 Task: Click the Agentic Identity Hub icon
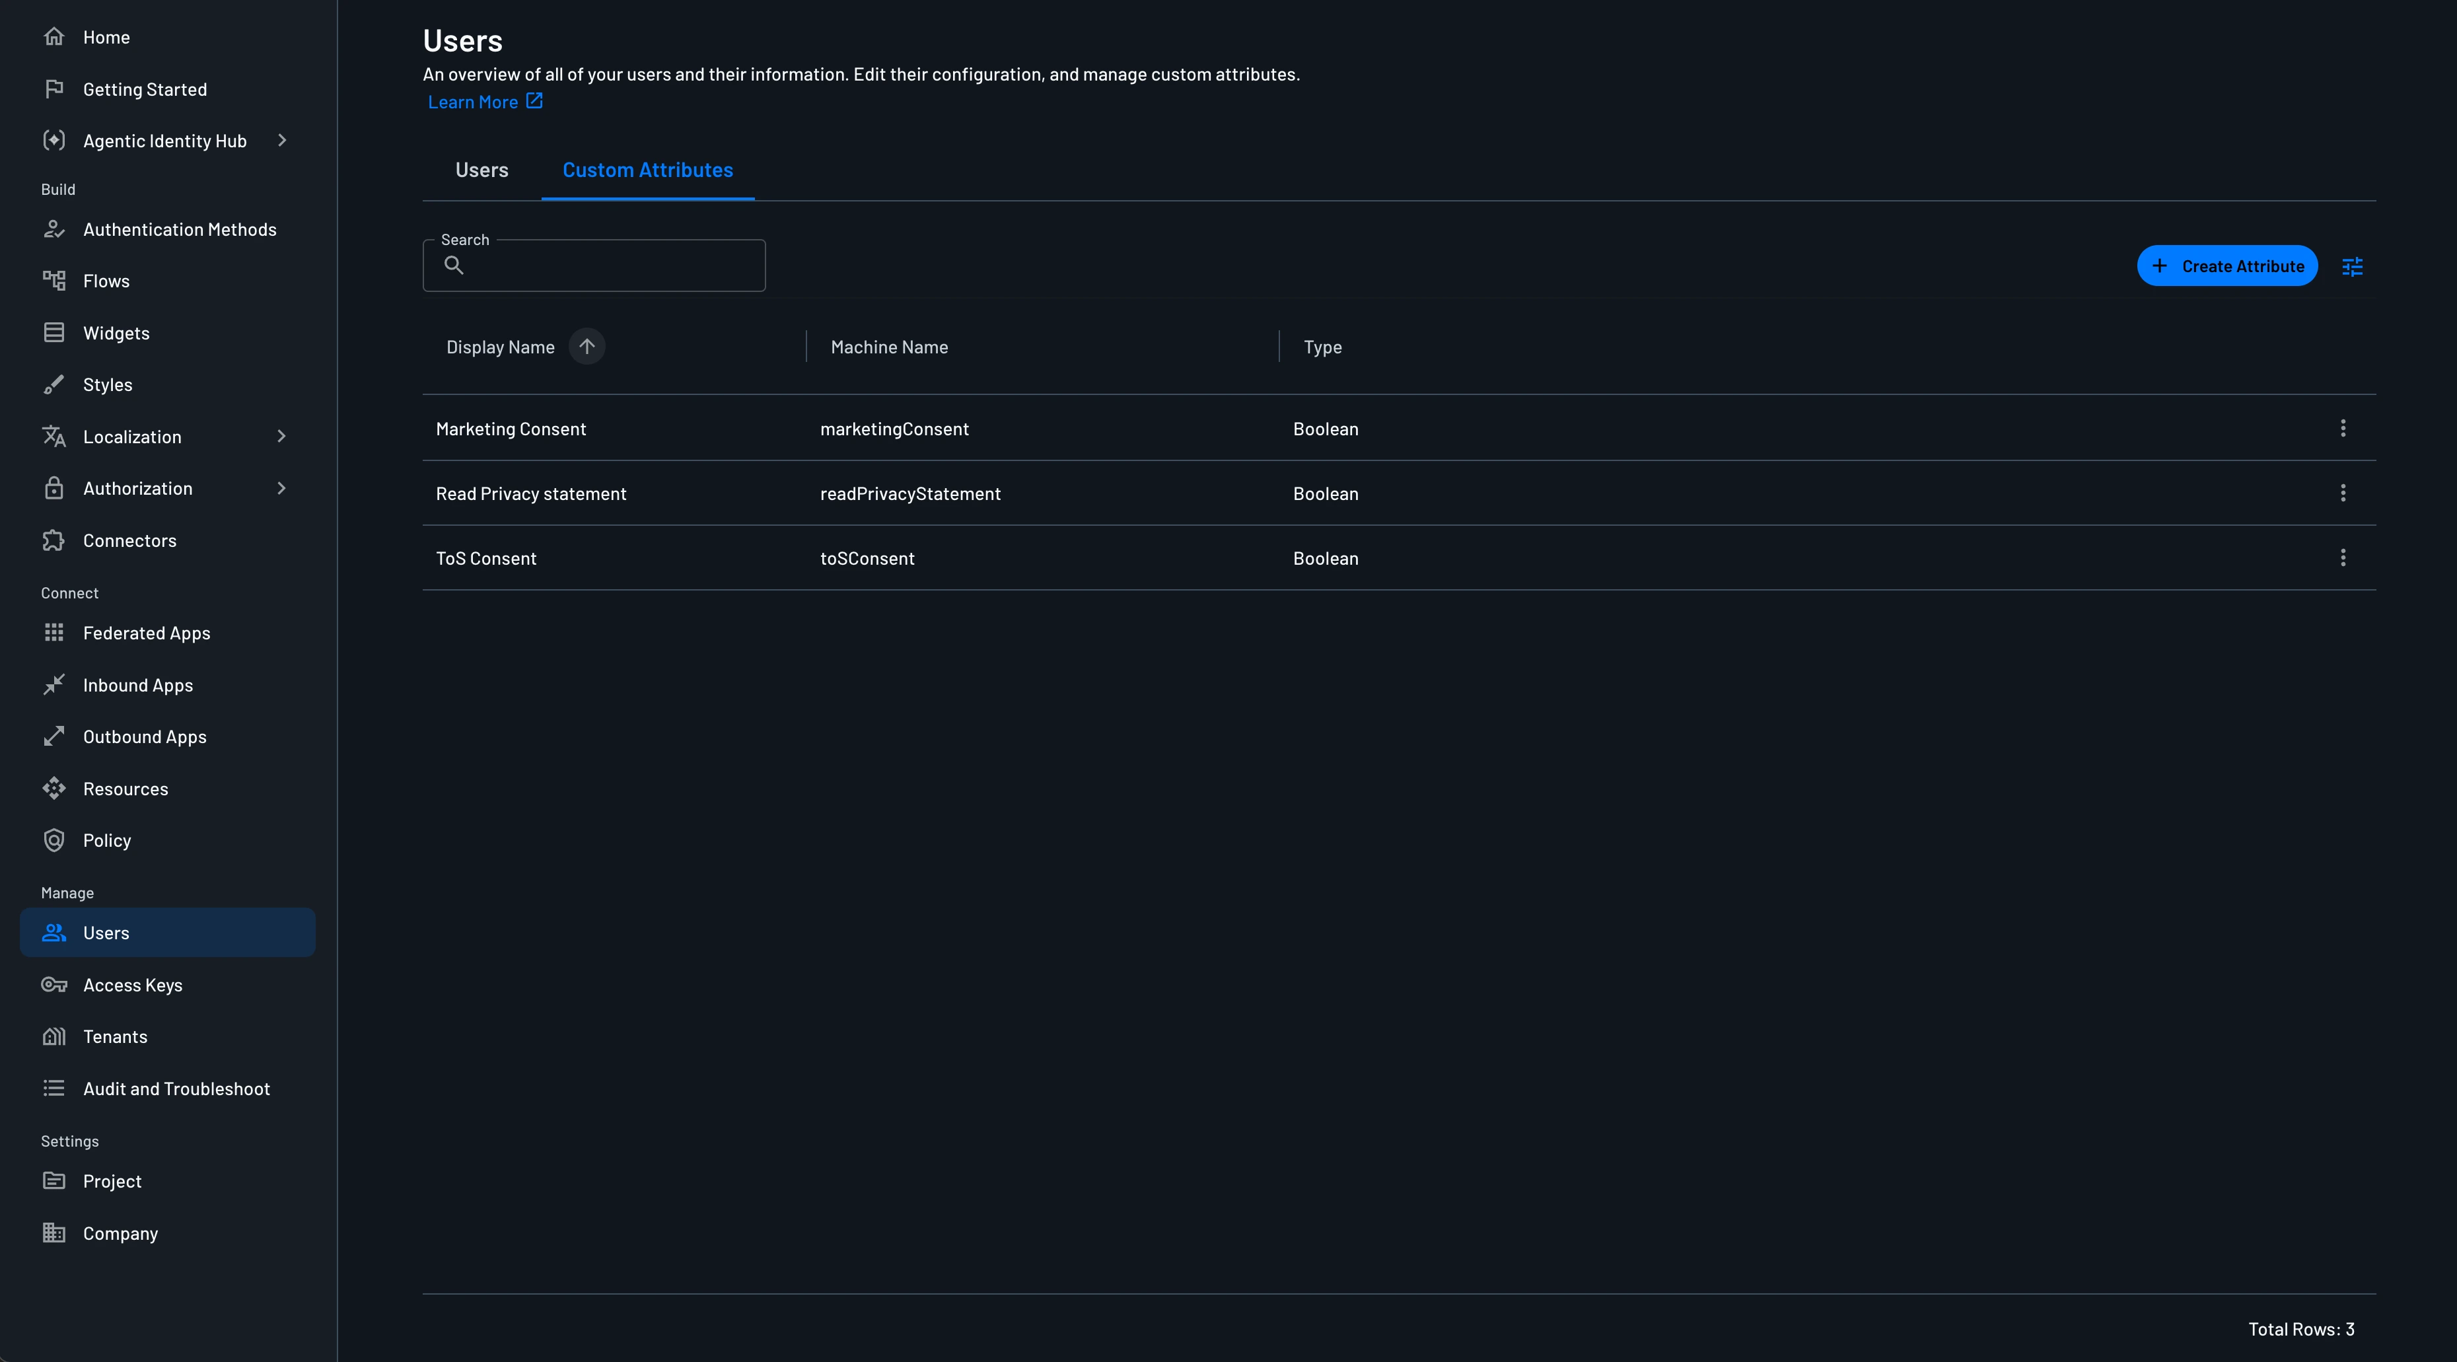pos(54,140)
